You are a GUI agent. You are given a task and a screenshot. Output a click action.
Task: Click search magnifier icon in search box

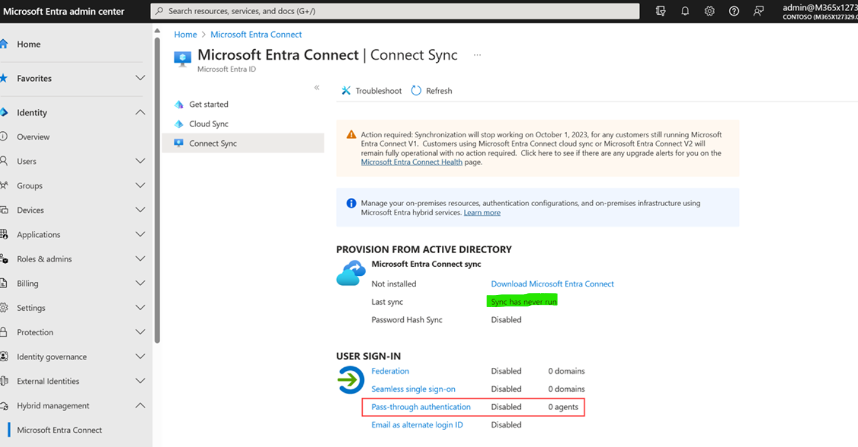(160, 11)
